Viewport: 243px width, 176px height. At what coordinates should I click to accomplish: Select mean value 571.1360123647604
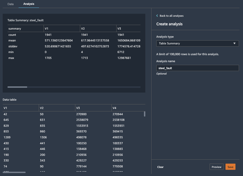(59, 40)
